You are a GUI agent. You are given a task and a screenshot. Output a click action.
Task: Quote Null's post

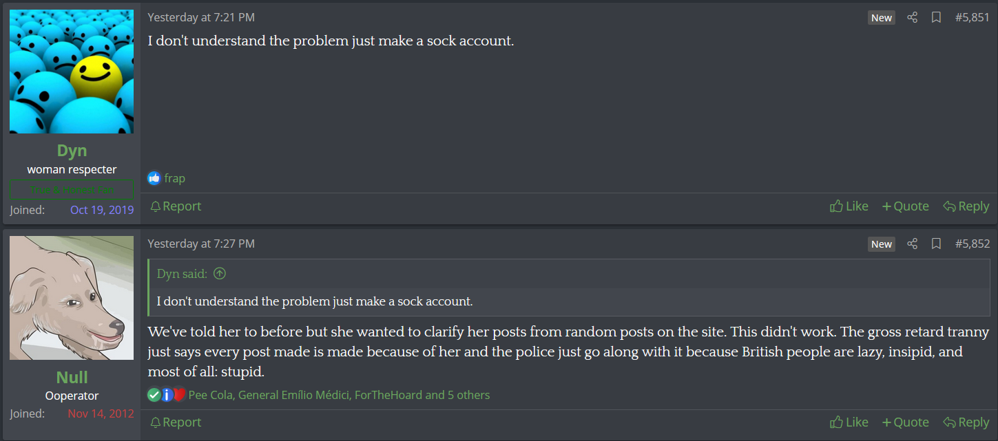click(x=905, y=422)
